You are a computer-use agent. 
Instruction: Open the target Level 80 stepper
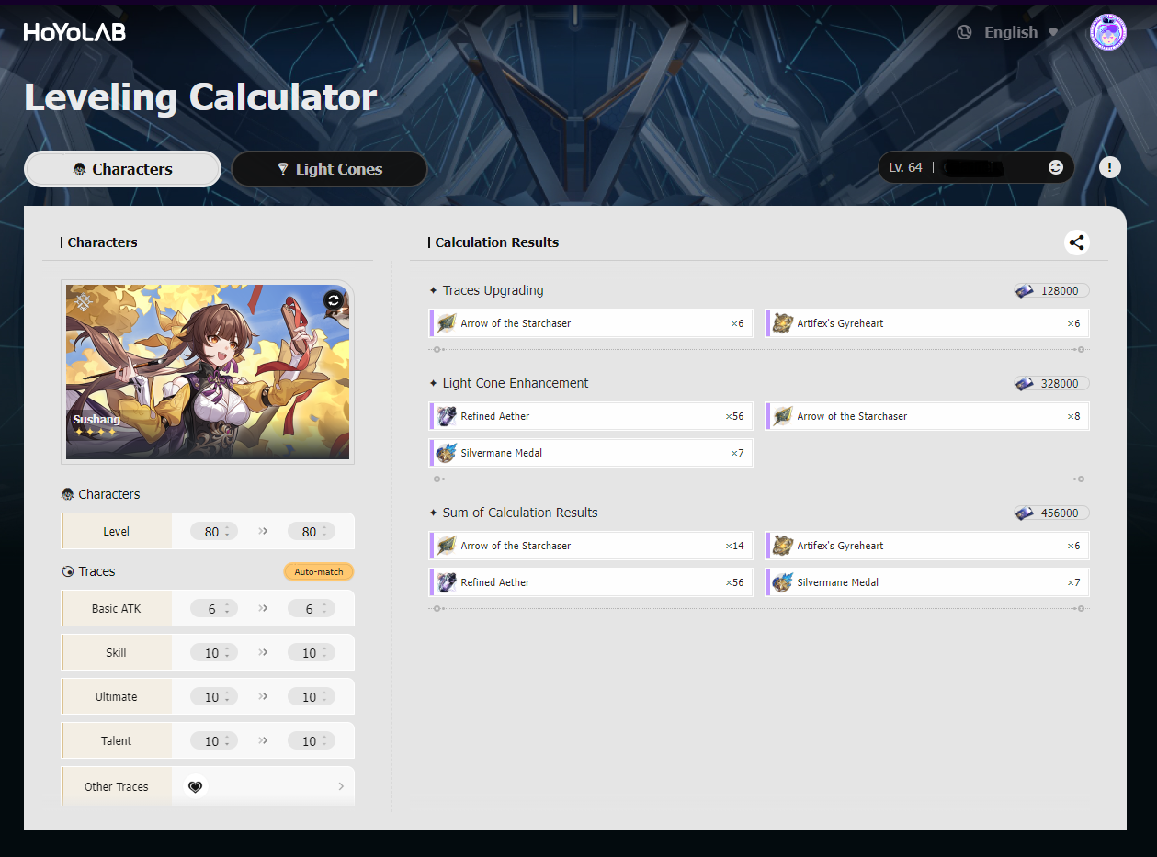312,532
